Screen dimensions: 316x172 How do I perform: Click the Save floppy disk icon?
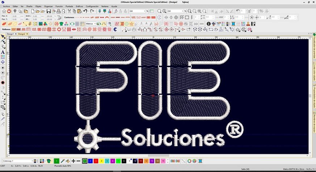[x=49, y=11]
